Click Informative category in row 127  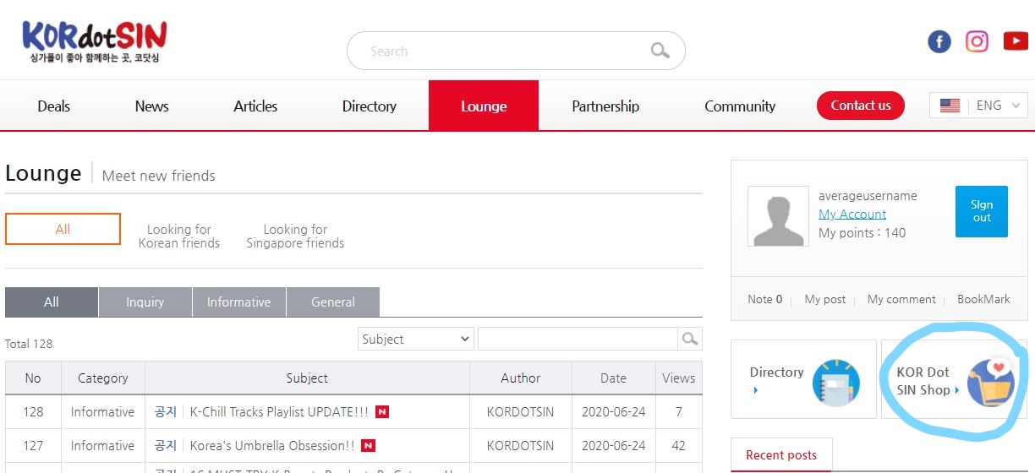[x=102, y=446]
